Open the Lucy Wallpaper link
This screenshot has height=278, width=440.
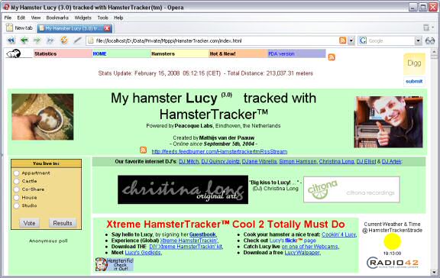(302, 253)
